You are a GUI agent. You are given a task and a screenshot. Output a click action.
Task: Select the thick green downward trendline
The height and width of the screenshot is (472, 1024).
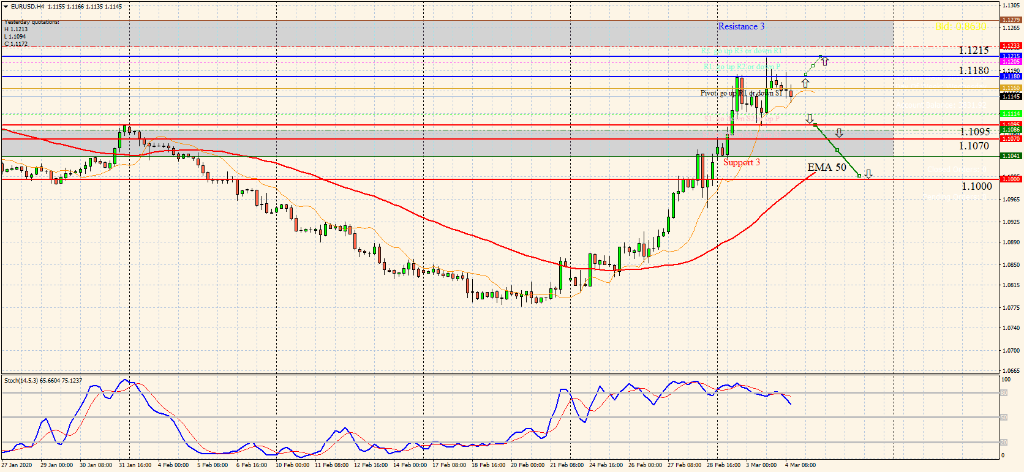[837, 150]
